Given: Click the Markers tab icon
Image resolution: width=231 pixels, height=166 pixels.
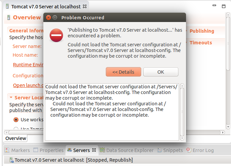Looking at the screenshot, I should tap(7, 150).
